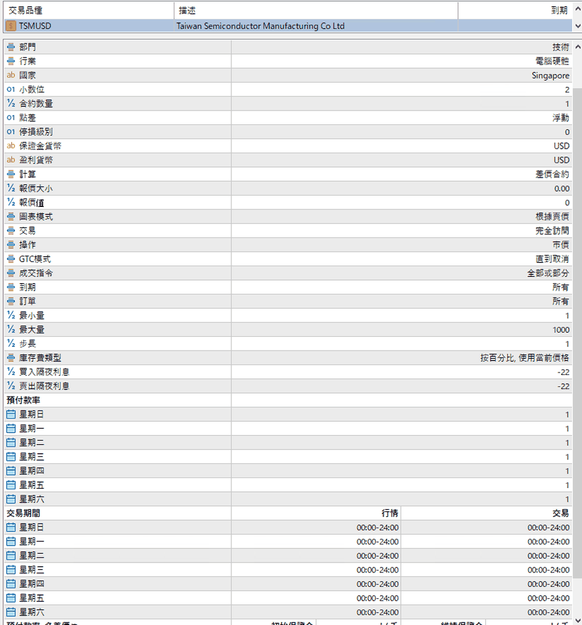Screen dimensions: 582x625
Task: Click the 步長 row label
Action: 28,344
